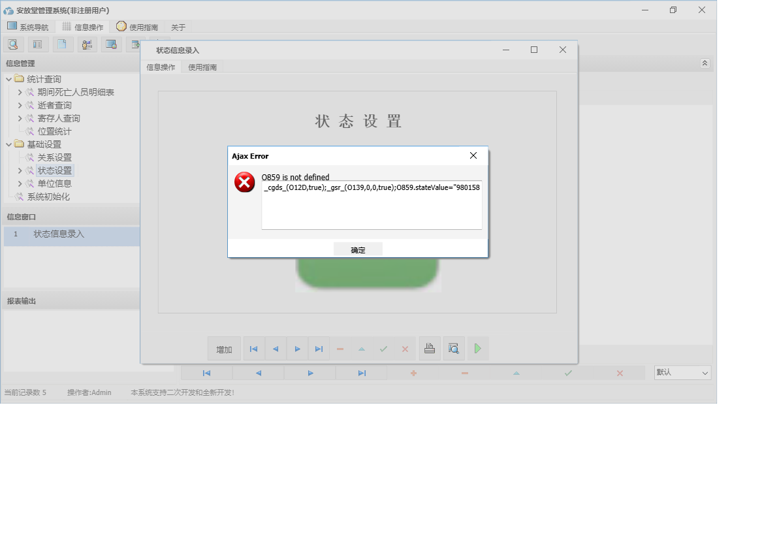This screenshot has width=777, height=540.
Task: Click the search document toolbar icon
Action: (13, 44)
